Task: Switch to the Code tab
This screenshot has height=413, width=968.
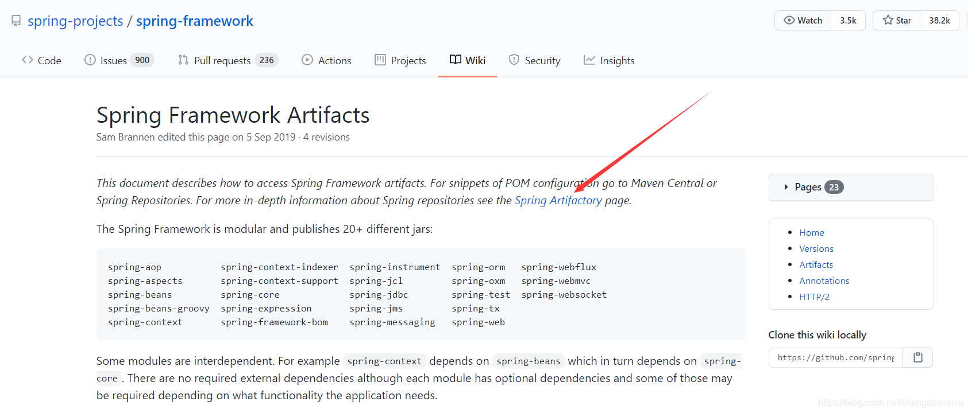Action: click(41, 60)
